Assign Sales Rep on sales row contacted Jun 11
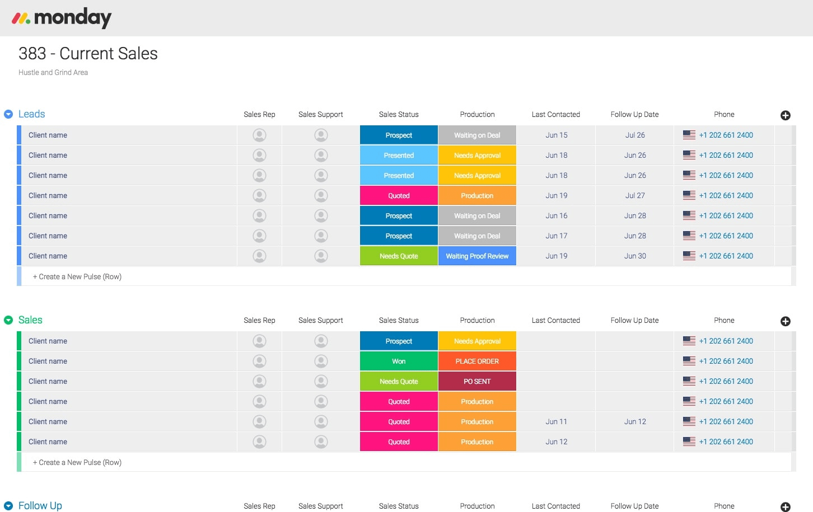The height and width of the screenshot is (512, 813). (x=259, y=421)
